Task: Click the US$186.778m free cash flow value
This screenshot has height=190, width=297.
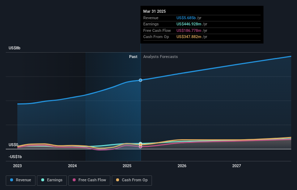Action: coord(189,30)
